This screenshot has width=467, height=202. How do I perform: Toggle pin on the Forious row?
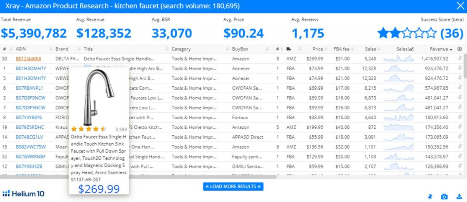tap(460, 117)
